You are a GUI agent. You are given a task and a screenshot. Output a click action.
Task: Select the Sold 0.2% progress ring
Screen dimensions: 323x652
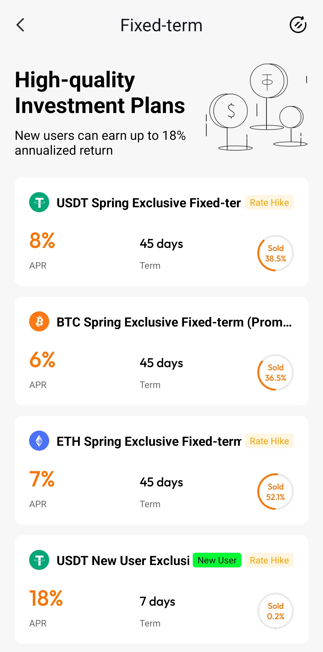275,611
